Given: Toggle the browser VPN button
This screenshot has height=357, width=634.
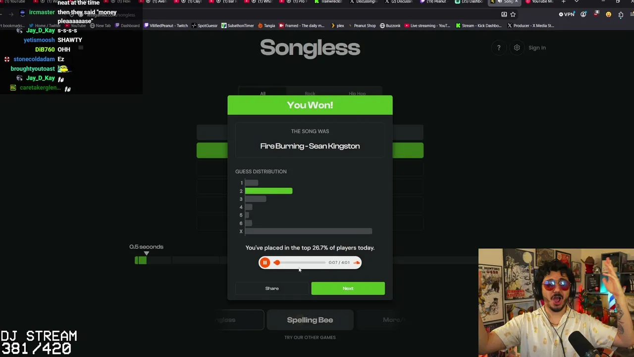Looking at the screenshot, I should pos(567,14).
